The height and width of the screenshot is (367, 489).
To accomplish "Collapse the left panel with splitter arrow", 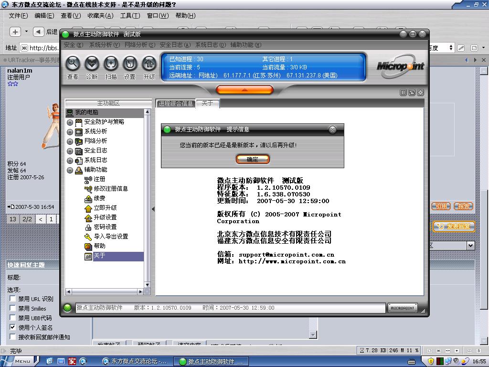I will [x=153, y=209].
